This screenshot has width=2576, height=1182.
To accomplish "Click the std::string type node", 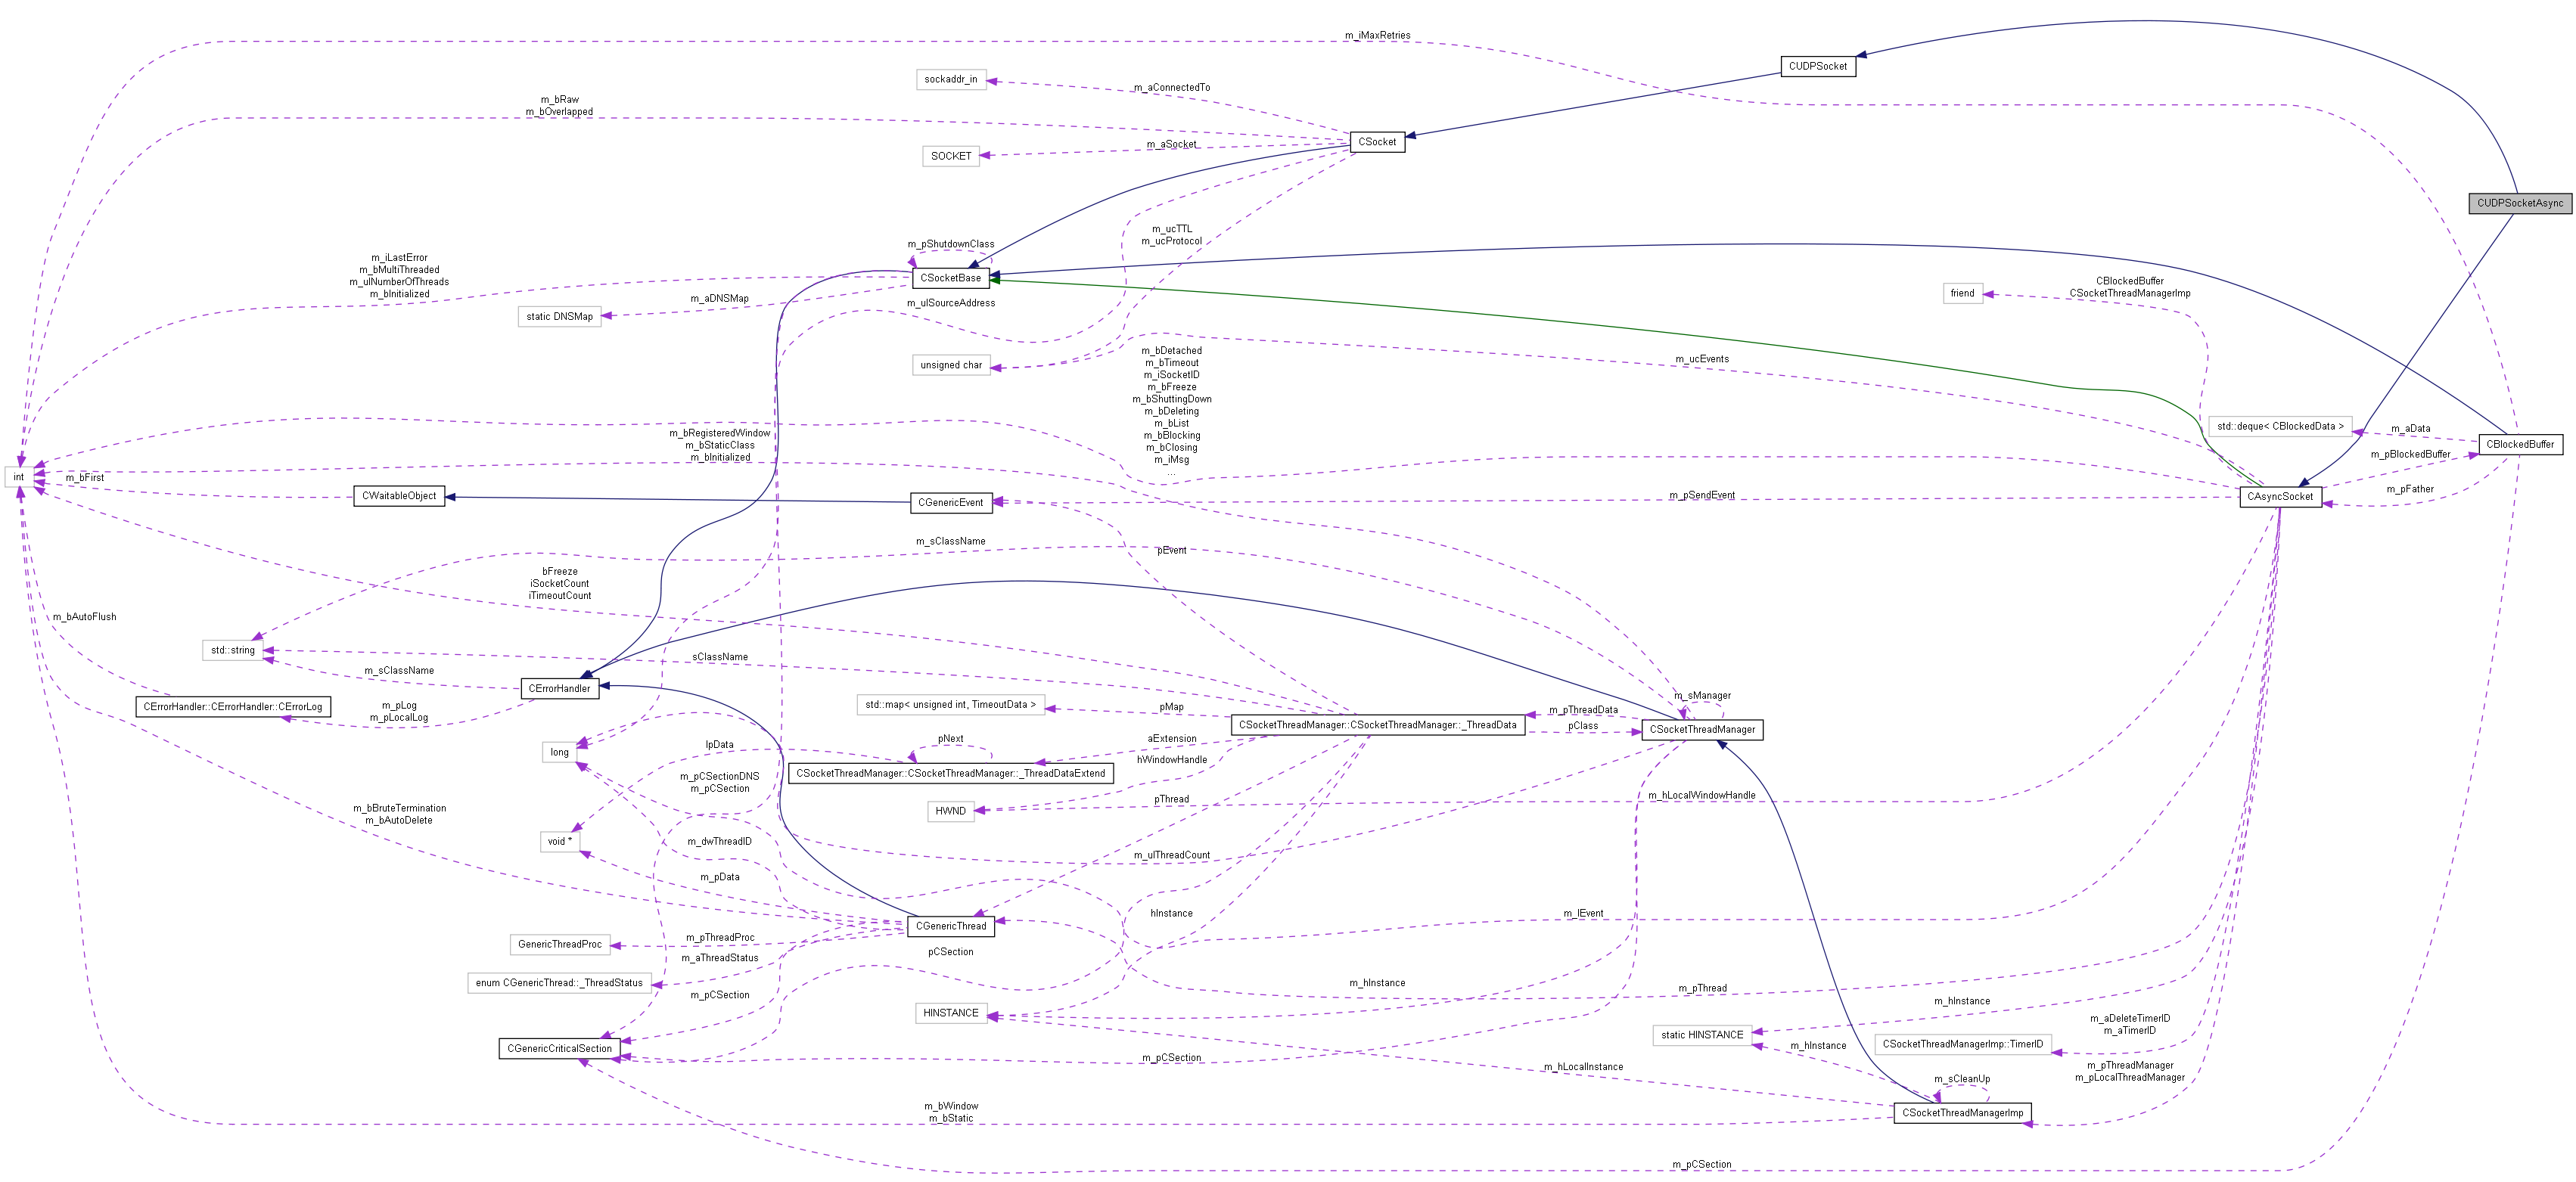I will pos(233,650).
